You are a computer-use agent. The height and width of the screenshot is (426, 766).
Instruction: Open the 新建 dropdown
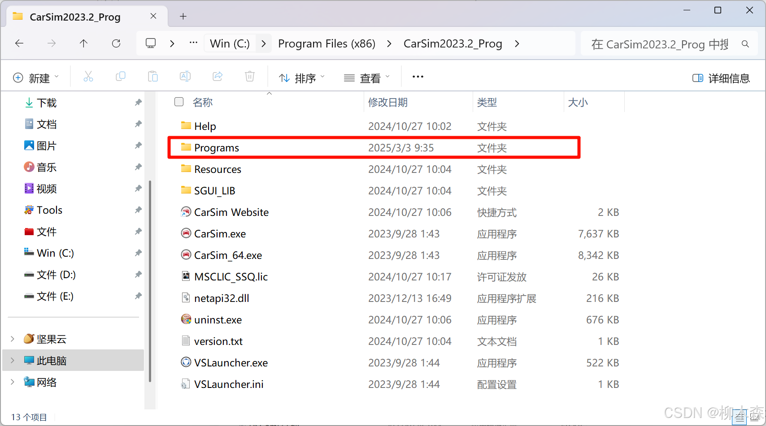36,78
